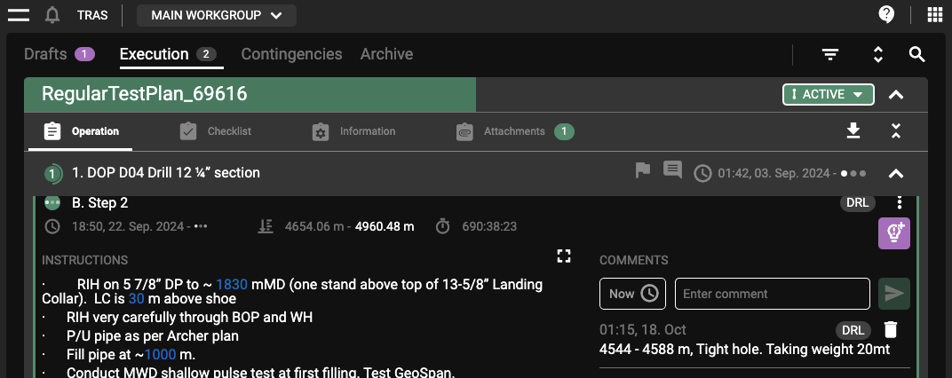Open comments bubble for DOP D04 section
The height and width of the screenshot is (378, 952).
pyautogui.click(x=672, y=171)
